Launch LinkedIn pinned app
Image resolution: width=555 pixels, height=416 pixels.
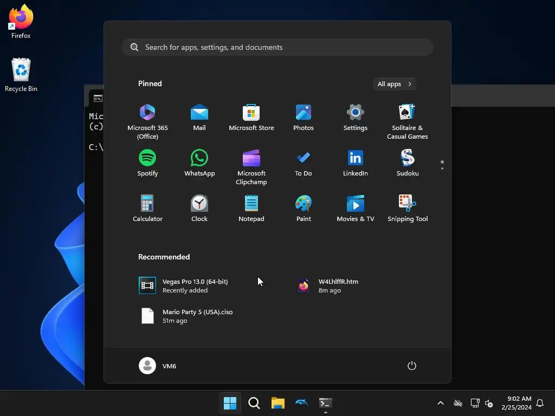click(x=356, y=163)
